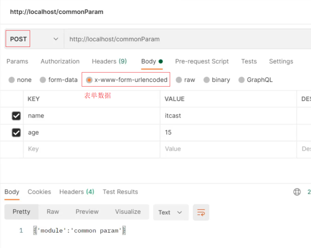This screenshot has height=248, width=311.
Task: Open the request Headers (9) tab
Action: tap(109, 62)
